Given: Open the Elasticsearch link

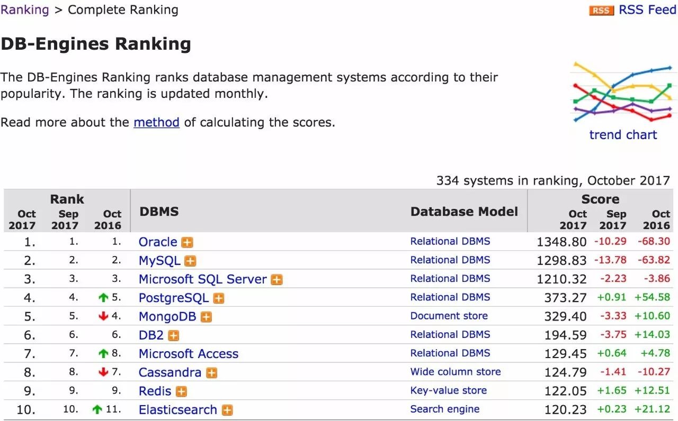Looking at the screenshot, I should [178, 409].
